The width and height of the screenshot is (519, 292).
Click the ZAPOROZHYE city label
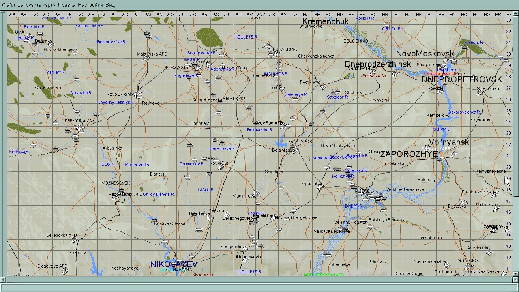tap(409, 154)
